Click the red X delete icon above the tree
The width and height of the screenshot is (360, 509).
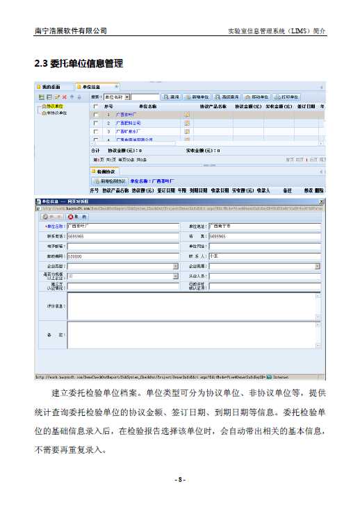click(65, 97)
